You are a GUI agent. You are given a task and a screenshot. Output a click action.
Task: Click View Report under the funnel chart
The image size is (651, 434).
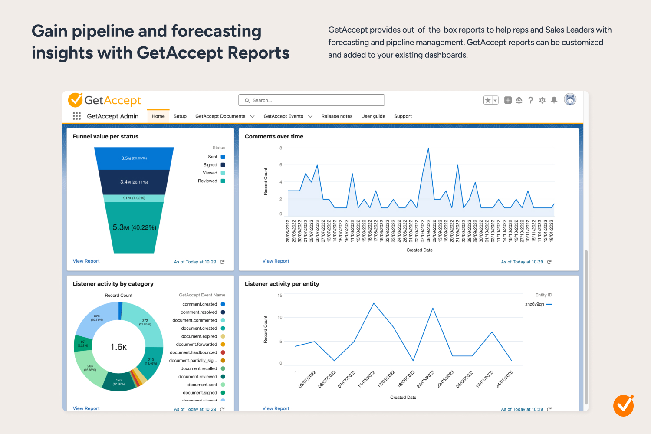(x=86, y=261)
